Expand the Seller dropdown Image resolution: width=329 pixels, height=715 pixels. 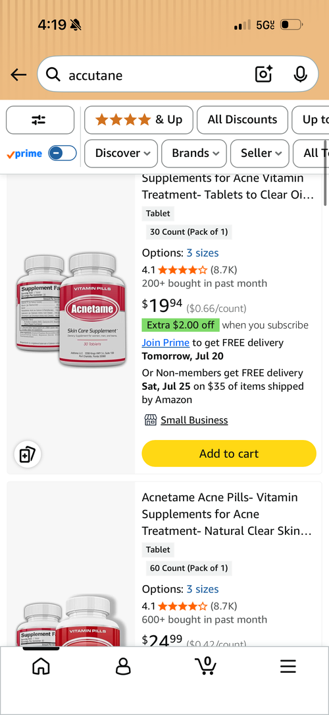pyautogui.click(x=259, y=153)
